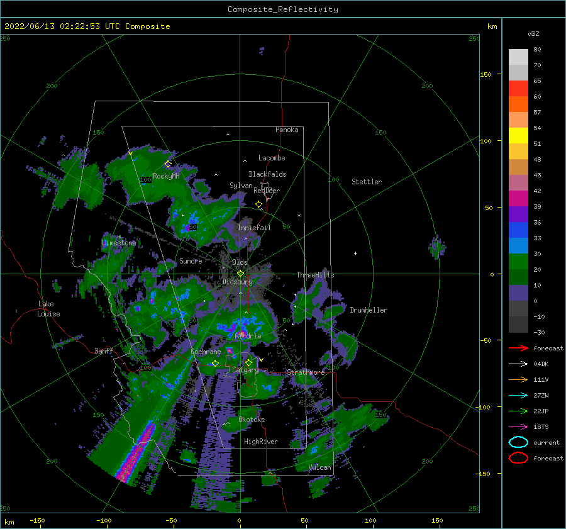Screen dimensions: 566x529
Task: Click the 18TS legend label
Action: pyautogui.click(x=541, y=427)
